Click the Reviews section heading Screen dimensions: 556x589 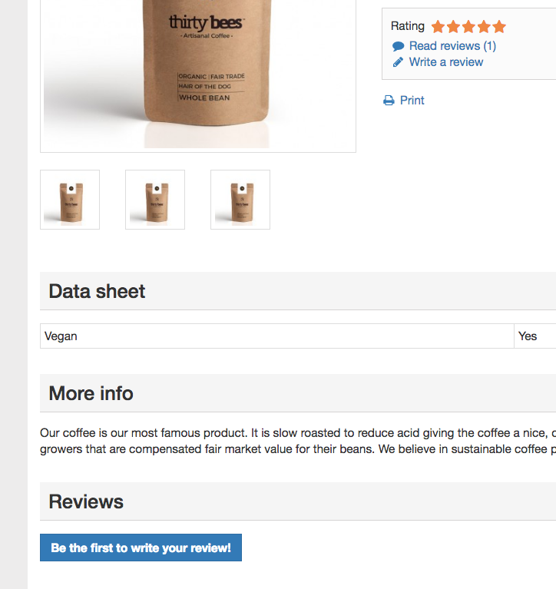pos(86,501)
